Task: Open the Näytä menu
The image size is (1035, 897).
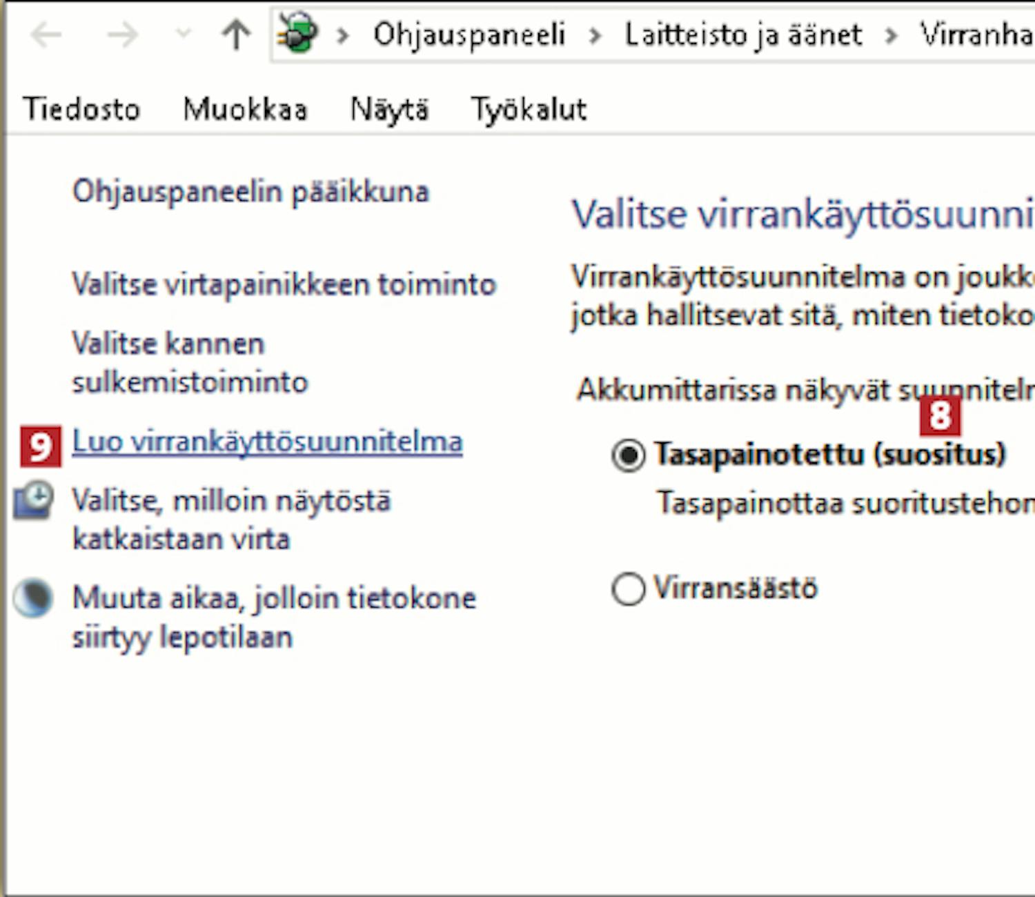Action: pos(389,109)
